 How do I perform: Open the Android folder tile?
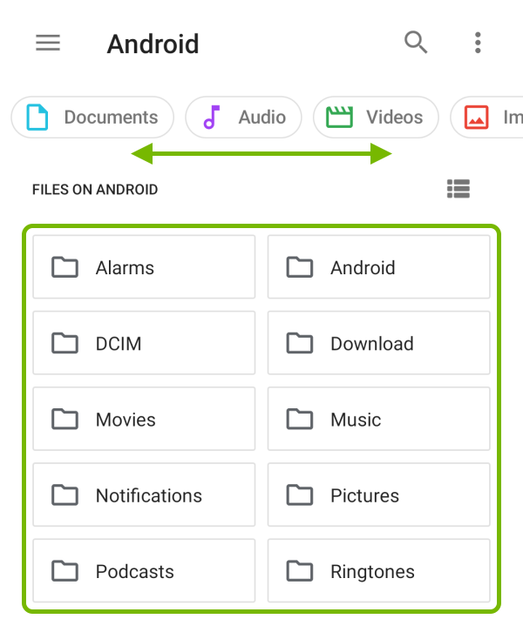379,267
